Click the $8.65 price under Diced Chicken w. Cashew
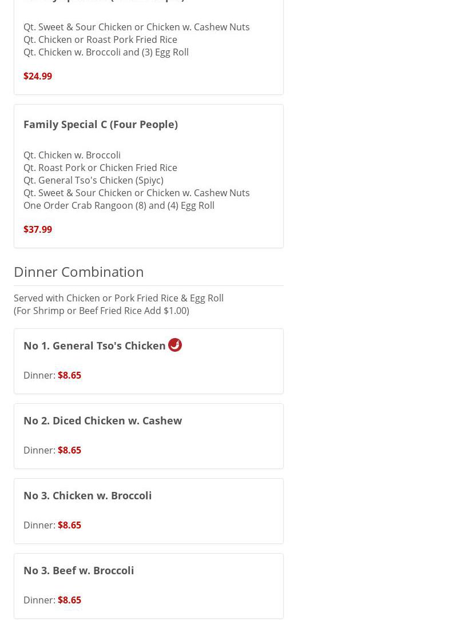Viewport: 449px width, 620px height. 69,450
